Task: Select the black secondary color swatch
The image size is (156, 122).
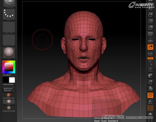Action: pos(6,80)
